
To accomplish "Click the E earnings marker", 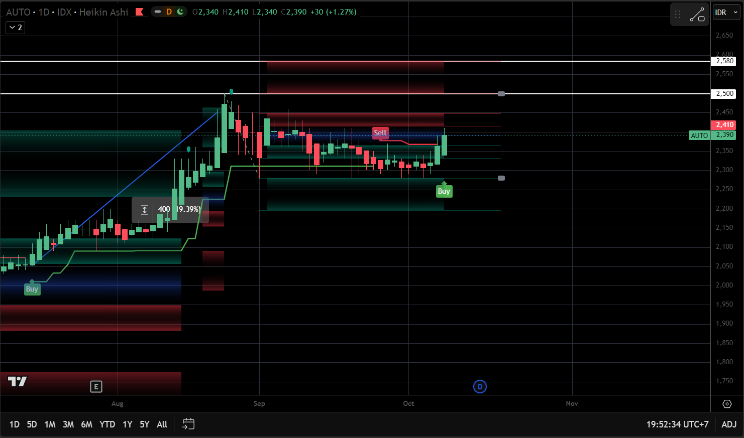I will pos(96,386).
